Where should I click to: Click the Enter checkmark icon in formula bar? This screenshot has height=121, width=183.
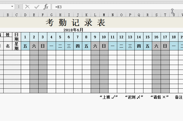click(37, 7)
